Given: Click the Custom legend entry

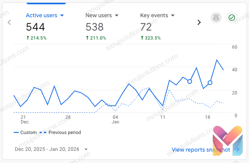Looking at the screenshot, I should pyautogui.click(x=25, y=132).
